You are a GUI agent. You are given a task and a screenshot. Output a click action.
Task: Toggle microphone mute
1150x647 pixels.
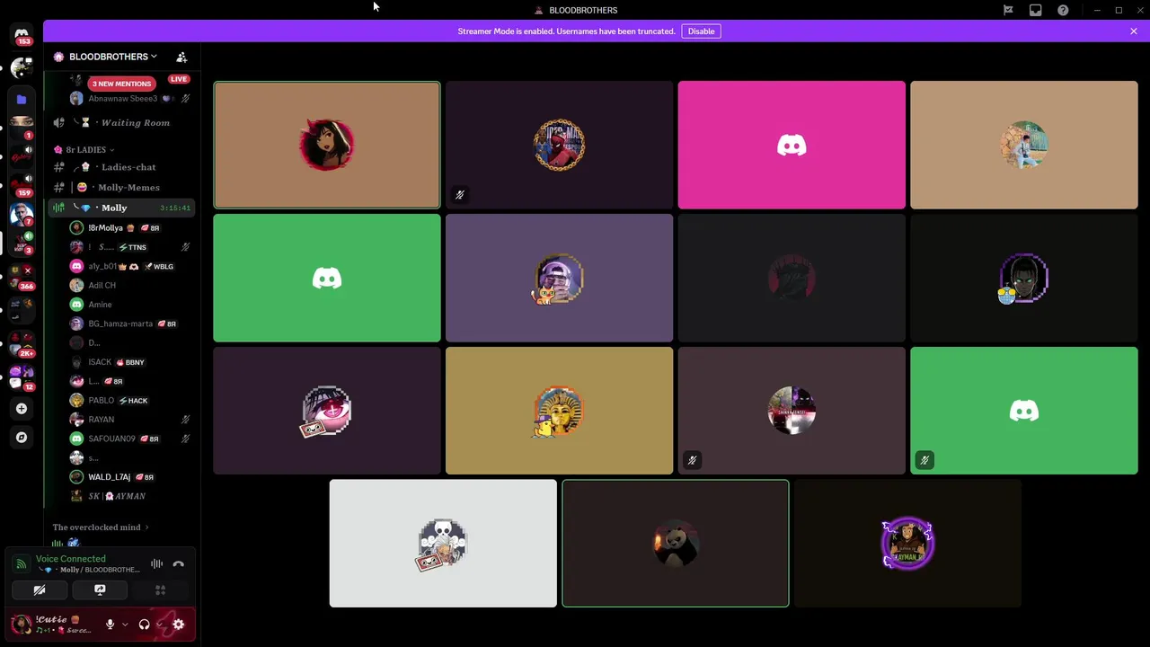click(110, 625)
